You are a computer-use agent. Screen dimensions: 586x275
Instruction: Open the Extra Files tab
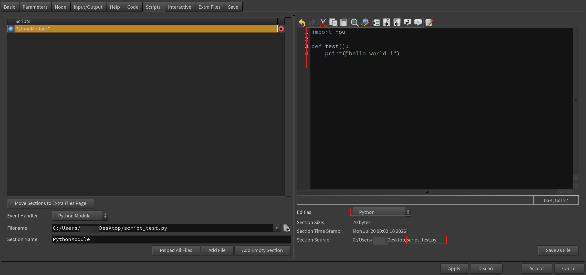[x=209, y=7]
